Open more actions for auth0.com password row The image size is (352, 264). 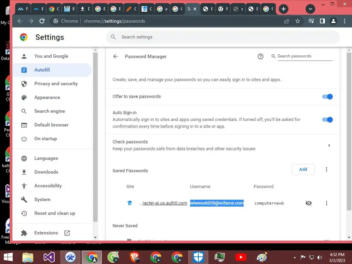(327, 203)
